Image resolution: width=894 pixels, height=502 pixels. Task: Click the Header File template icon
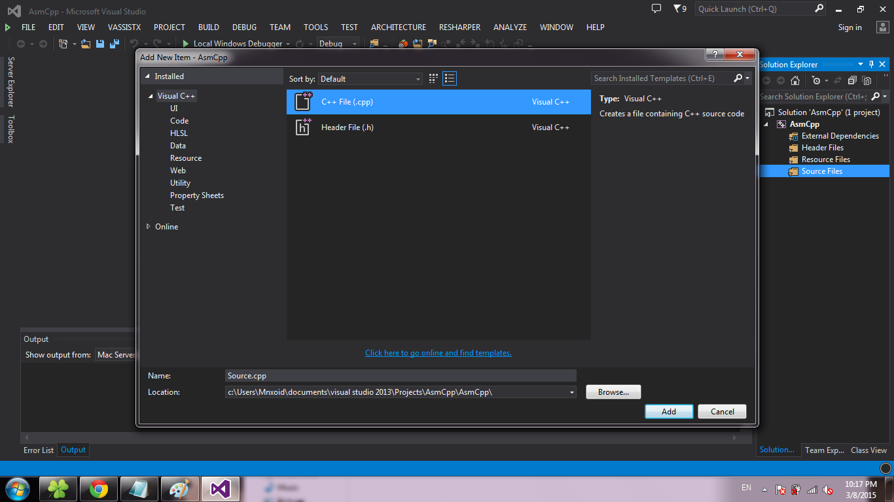(x=303, y=127)
